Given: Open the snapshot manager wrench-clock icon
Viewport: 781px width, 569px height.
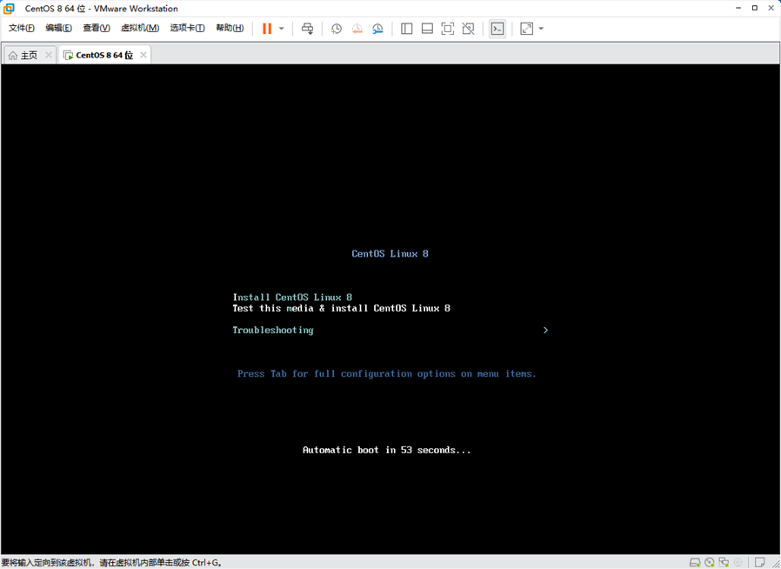Looking at the screenshot, I should coord(377,29).
